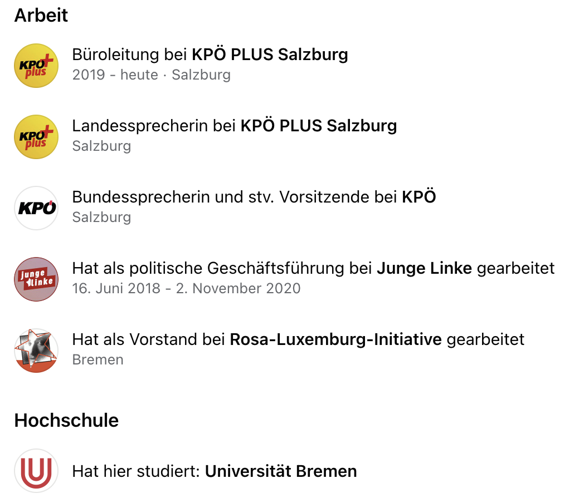
Task: Click the Hochschule section heading
Action: click(66, 421)
